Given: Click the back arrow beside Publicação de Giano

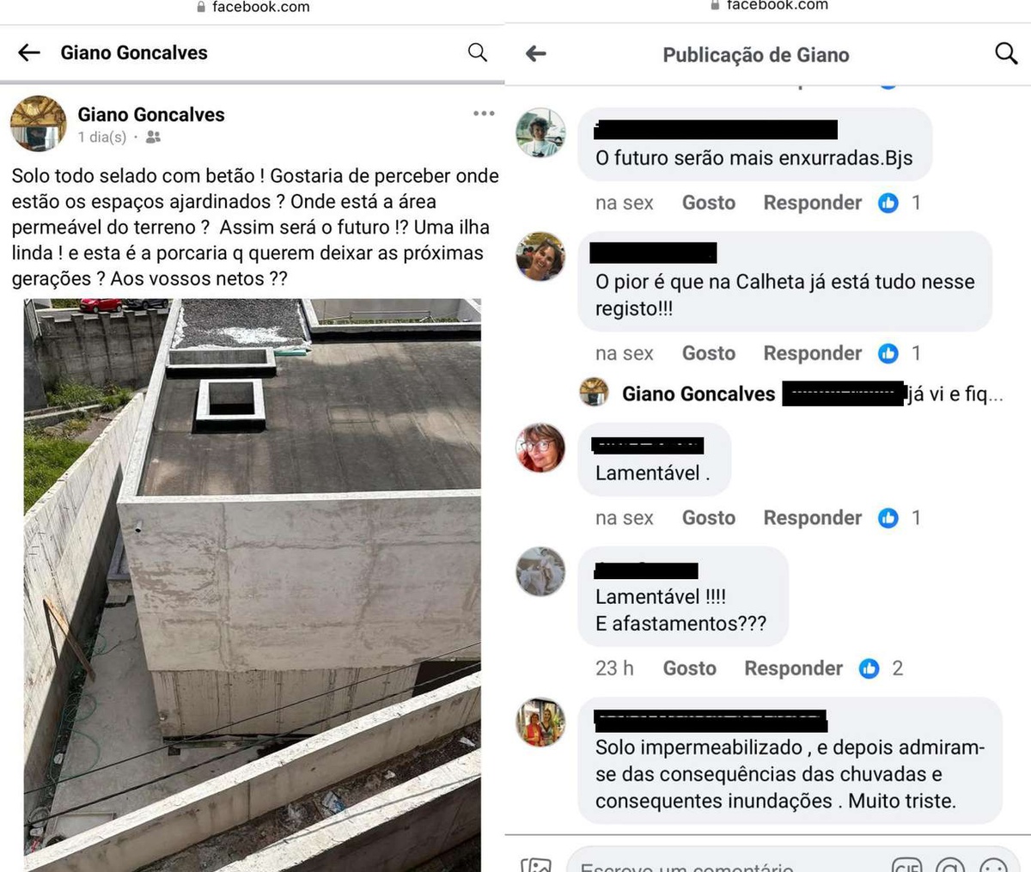Looking at the screenshot, I should click(x=536, y=54).
